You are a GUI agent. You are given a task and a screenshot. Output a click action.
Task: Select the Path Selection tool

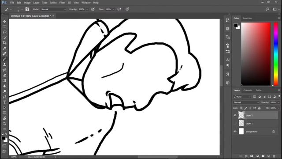(x=4, y=108)
